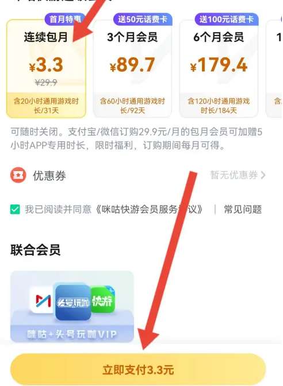Click the 联合会员 section heading
Viewport: 283px width, 386px height.
click(35, 250)
